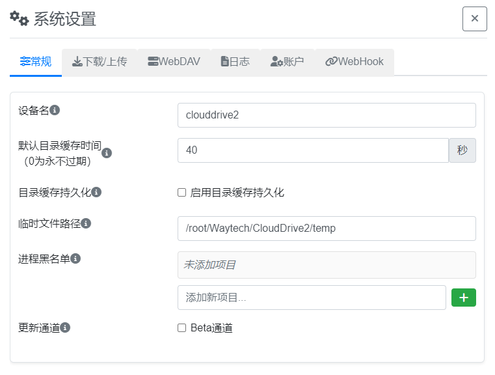This screenshot has width=495, height=375.
Task: Open the 日志 tab
Action: pyautogui.click(x=235, y=62)
